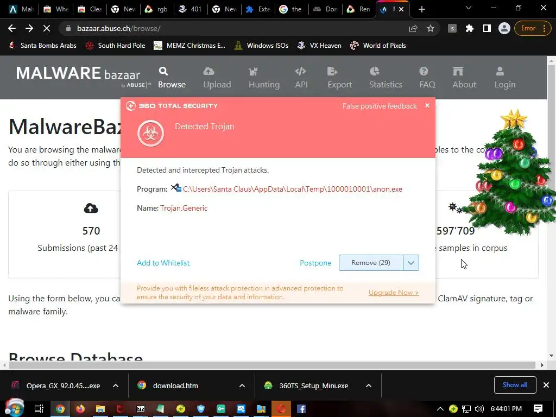Open the Hunting page in MalwareBazaar nav
Viewport: 556px width, 417px height.
coord(264,78)
